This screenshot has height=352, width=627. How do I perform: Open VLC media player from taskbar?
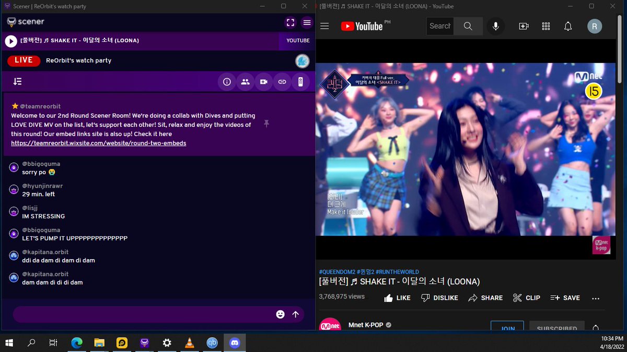tap(190, 343)
